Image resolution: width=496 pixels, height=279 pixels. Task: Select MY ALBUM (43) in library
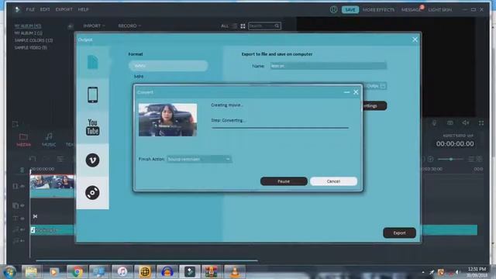click(28, 26)
